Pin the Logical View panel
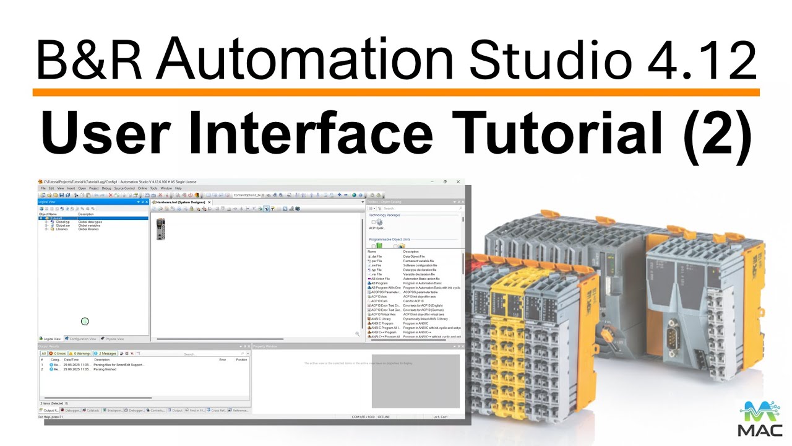 click(142, 202)
